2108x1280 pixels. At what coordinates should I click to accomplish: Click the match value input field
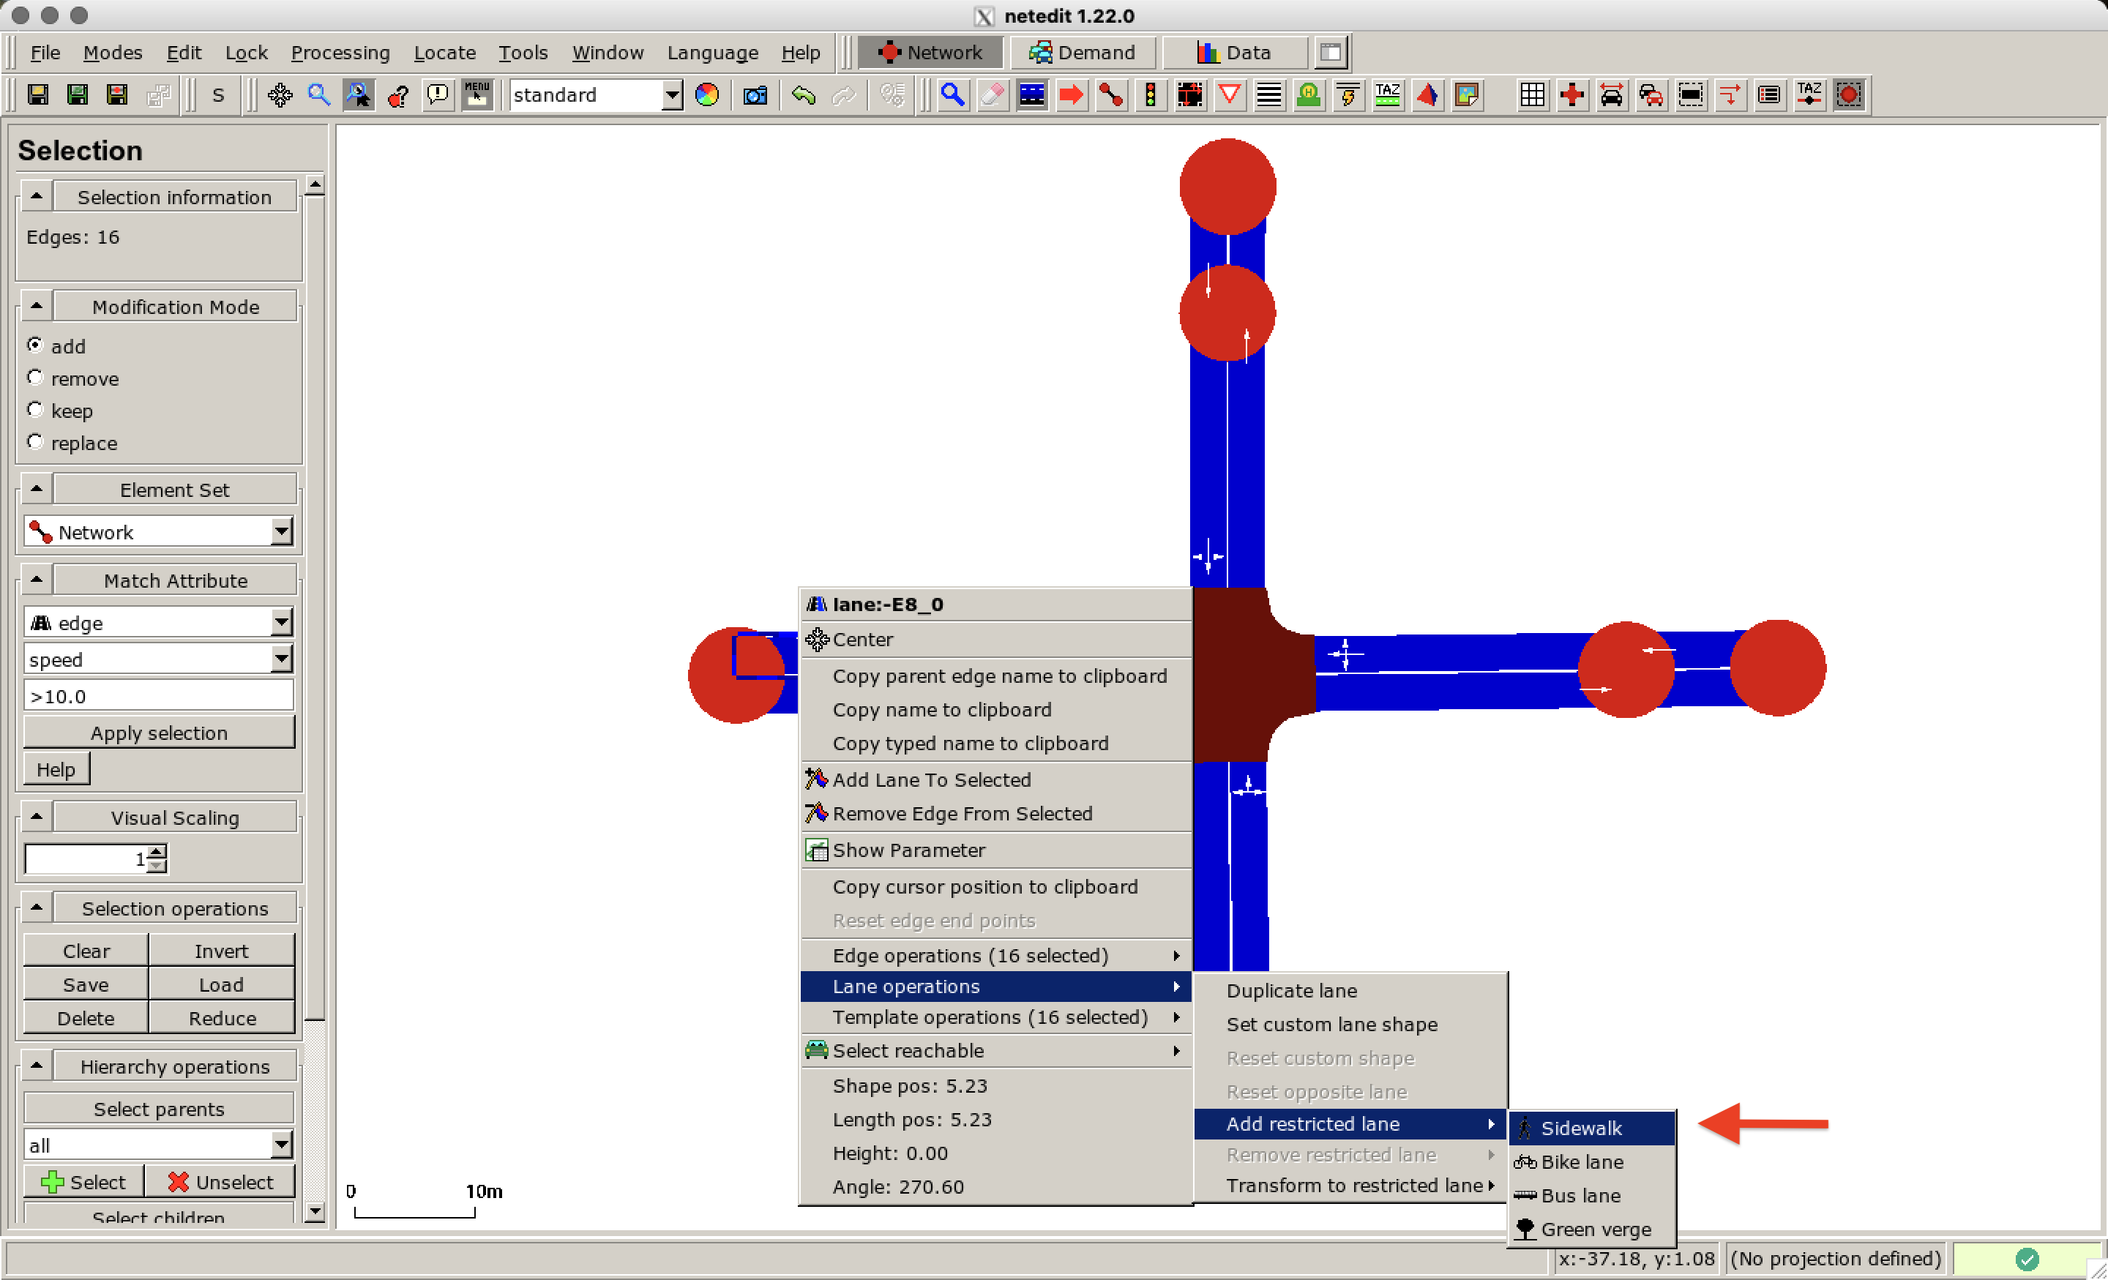(159, 697)
